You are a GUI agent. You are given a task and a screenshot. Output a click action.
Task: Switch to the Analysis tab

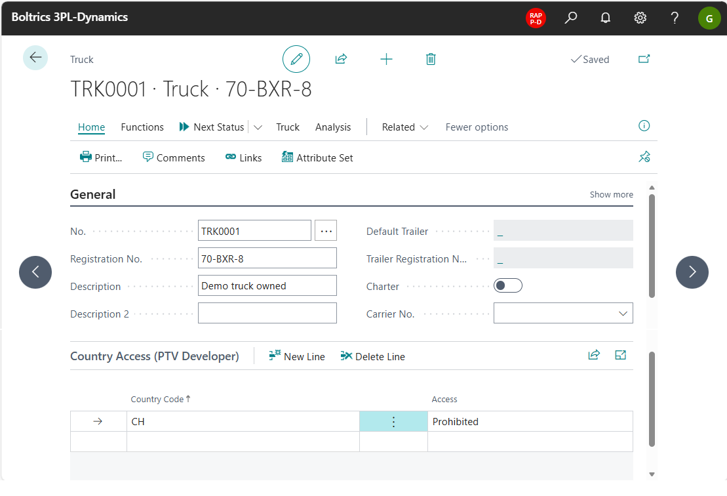tap(332, 127)
